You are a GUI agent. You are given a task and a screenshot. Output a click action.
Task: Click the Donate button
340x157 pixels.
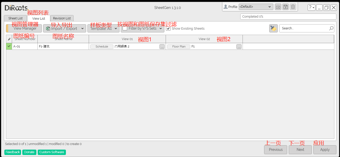[x=29, y=152]
